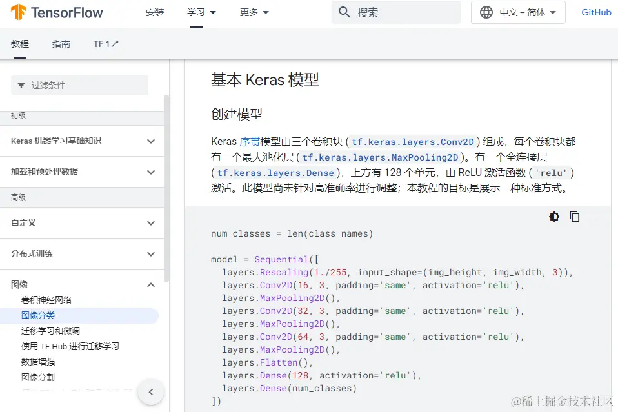Open the 中文 – 简体 language selector
This screenshot has height=412, width=618.
(518, 12)
